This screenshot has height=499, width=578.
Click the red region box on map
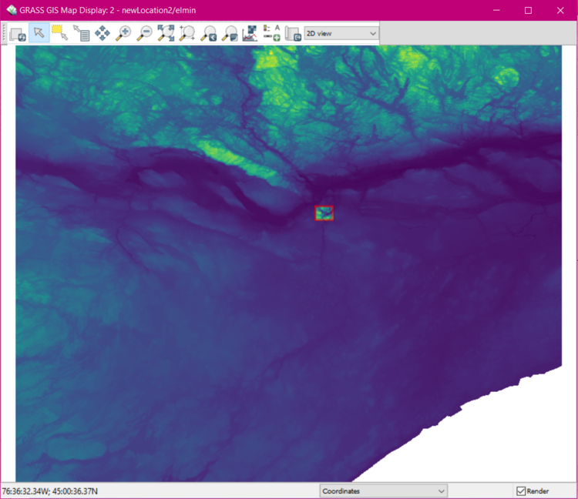(324, 213)
